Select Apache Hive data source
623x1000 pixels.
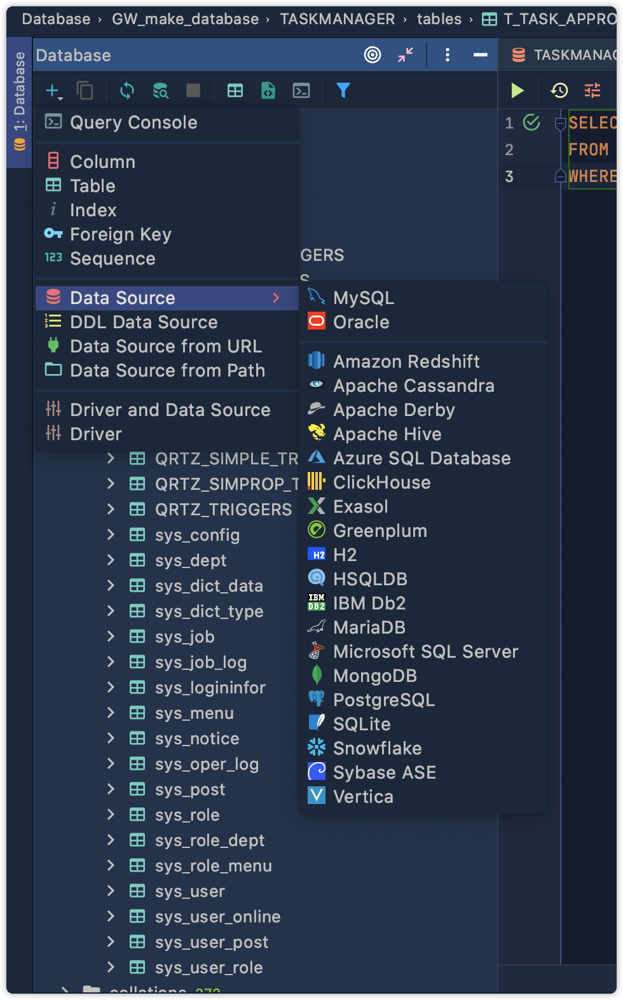423,434
